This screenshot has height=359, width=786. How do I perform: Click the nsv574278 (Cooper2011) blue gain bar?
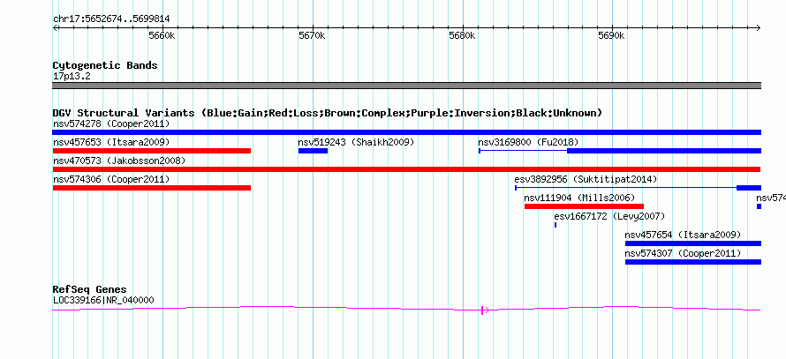pos(406,132)
